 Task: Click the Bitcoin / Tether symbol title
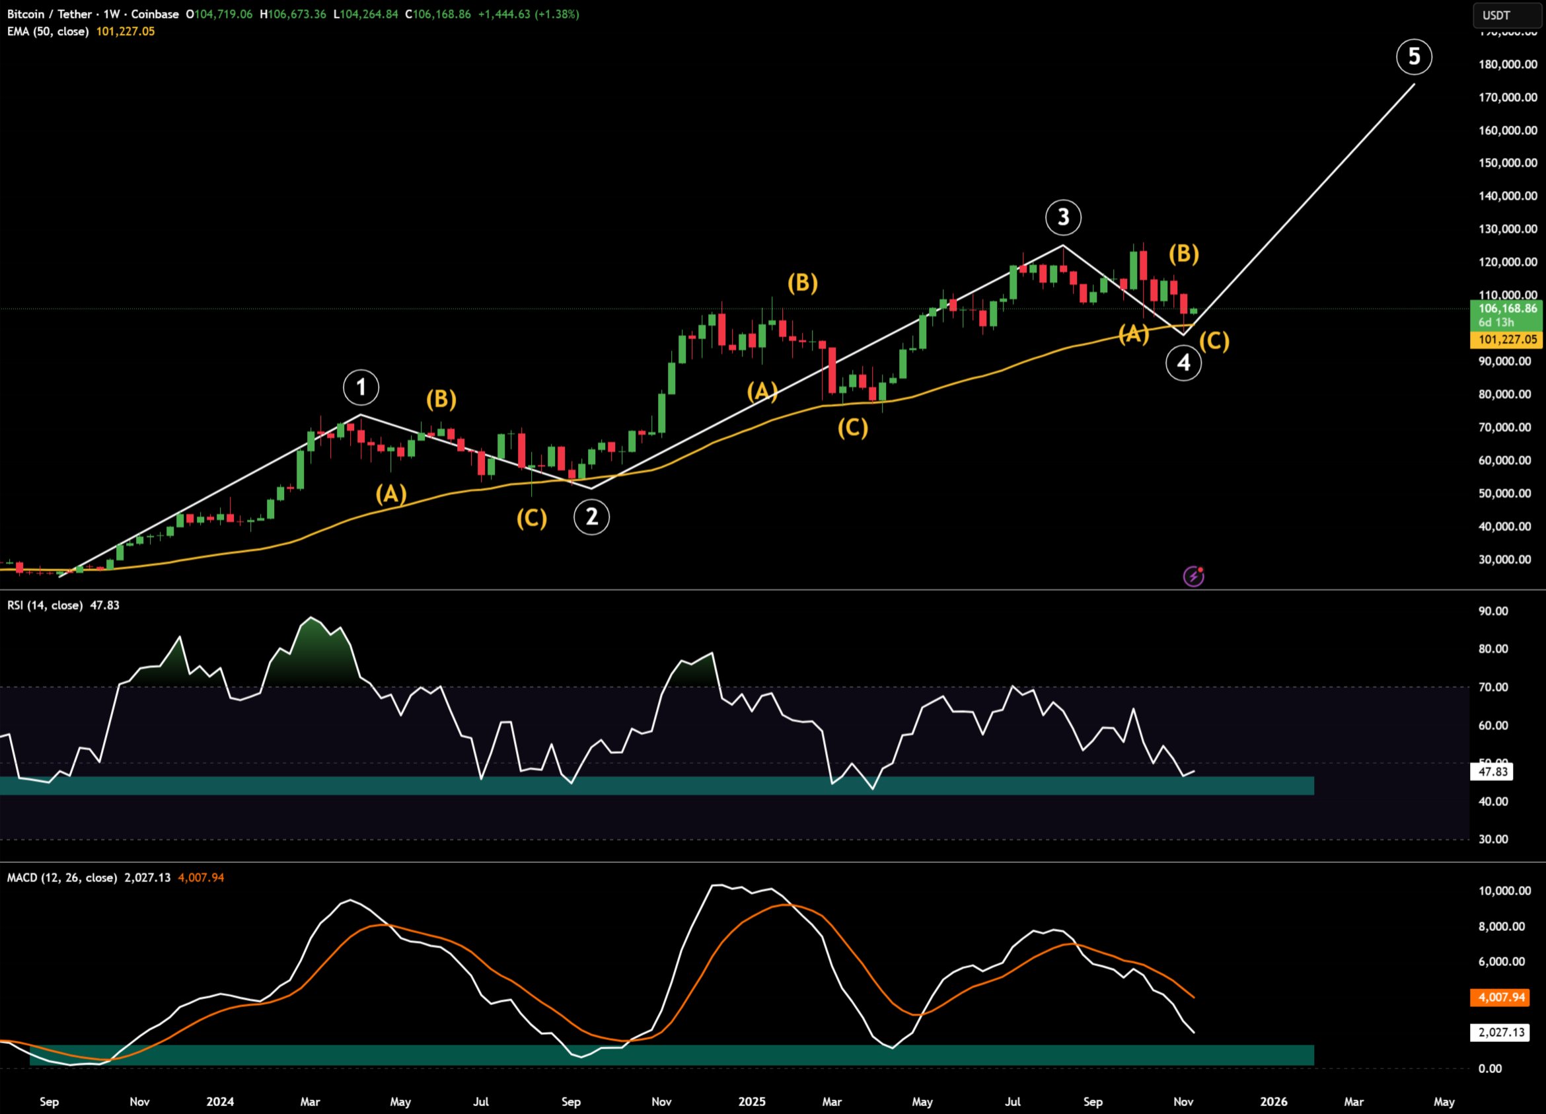[50, 14]
